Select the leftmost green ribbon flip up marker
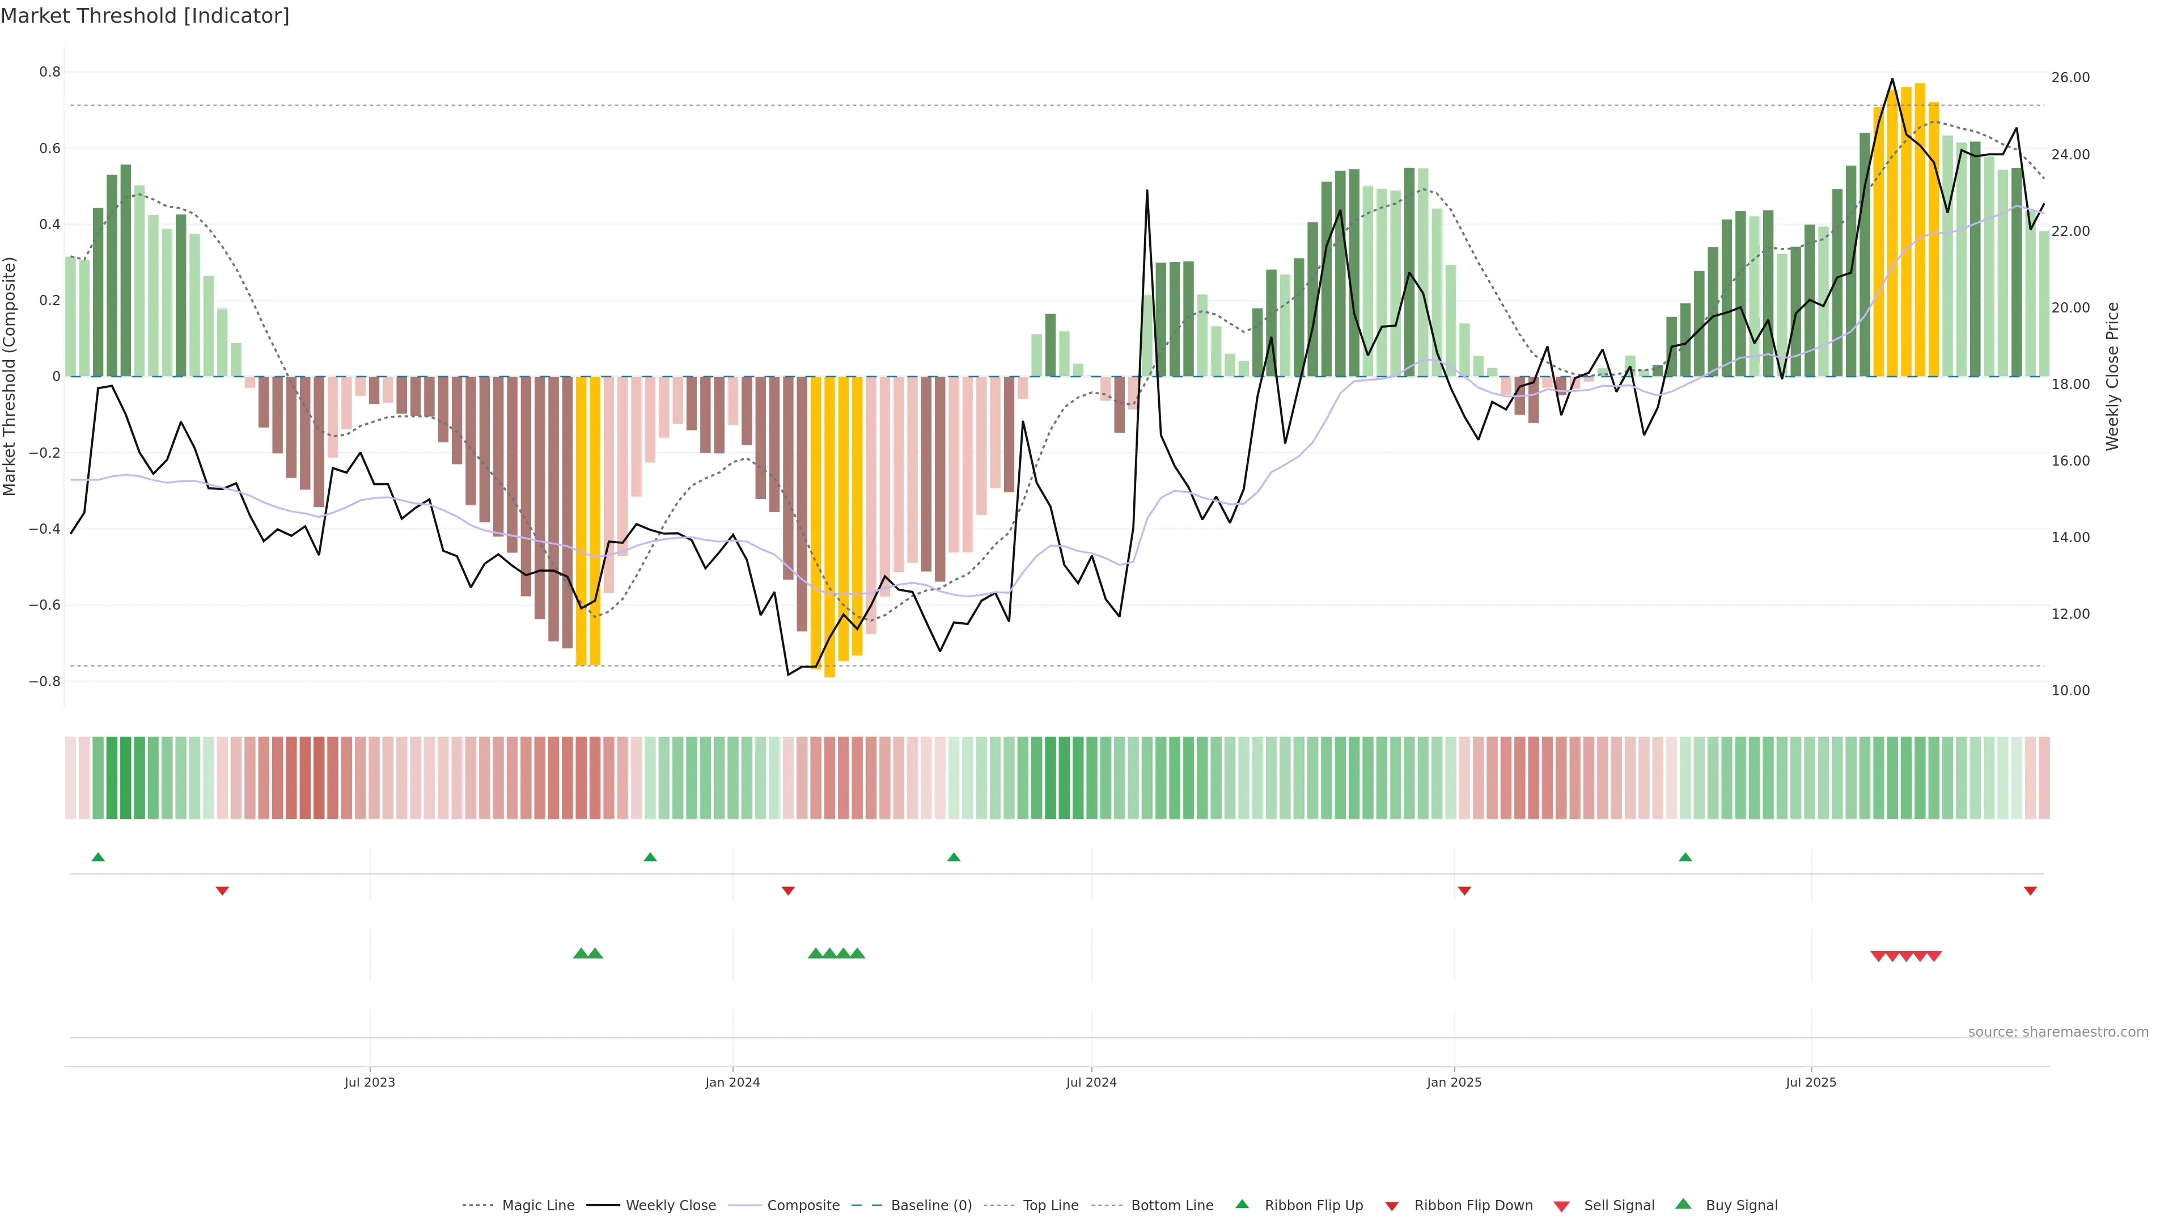Screen dimensions: 2177x1225 pyautogui.click(x=98, y=857)
